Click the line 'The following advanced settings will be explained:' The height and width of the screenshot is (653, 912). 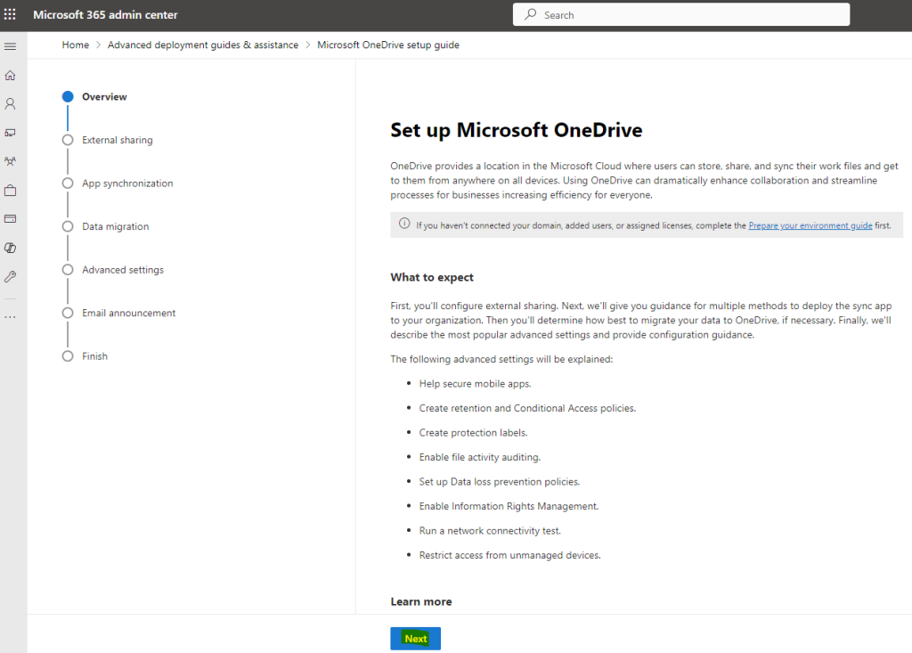501,359
